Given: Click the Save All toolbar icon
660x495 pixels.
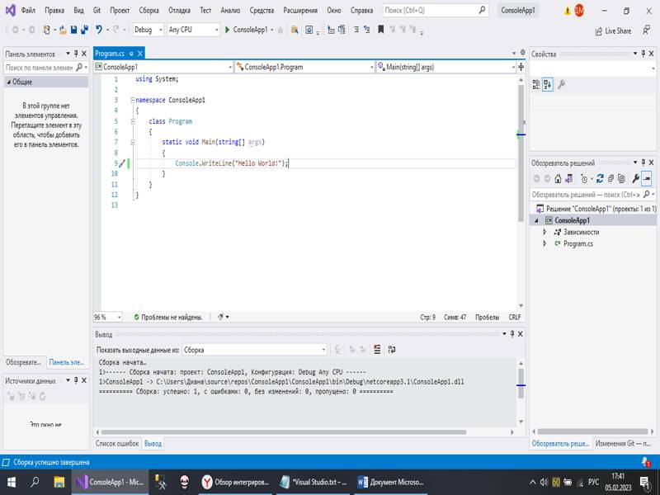Looking at the screenshot, I should pyautogui.click(x=84, y=30).
